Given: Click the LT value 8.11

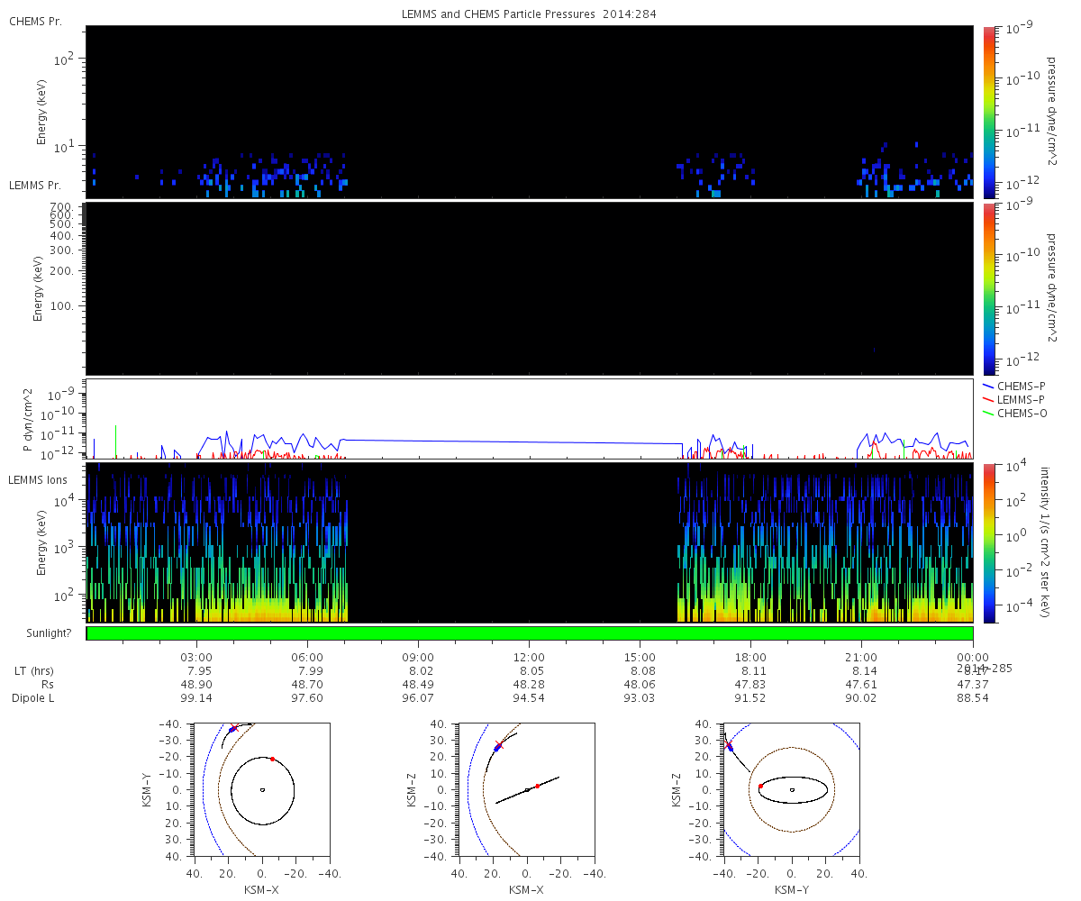Looking at the screenshot, I should point(750,671).
